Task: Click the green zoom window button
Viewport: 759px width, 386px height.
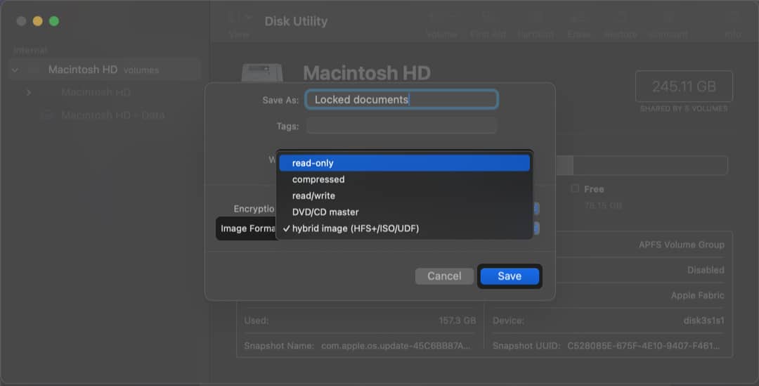Action: pos(54,21)
